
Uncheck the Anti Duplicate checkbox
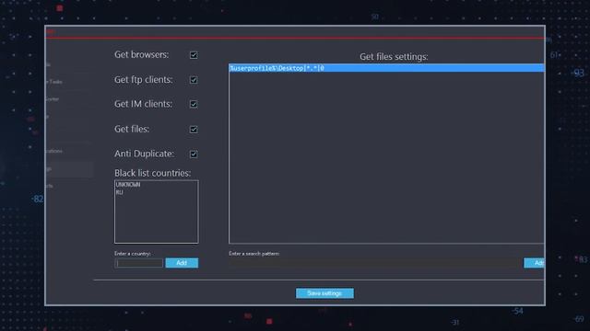pos(194,154)
